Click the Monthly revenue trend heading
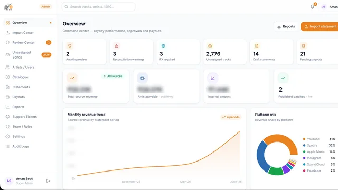The width and height of the screenshot is (338, 190). (86, 115)
